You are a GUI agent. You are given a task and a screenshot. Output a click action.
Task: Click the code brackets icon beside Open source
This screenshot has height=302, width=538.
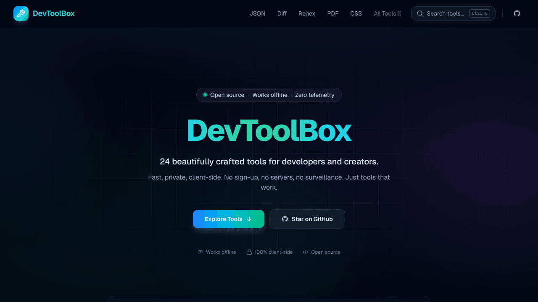(x=306, y=252)
